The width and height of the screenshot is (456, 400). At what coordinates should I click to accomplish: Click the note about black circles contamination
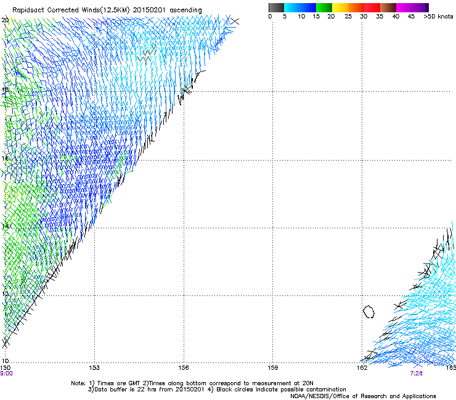click(277, 390)
